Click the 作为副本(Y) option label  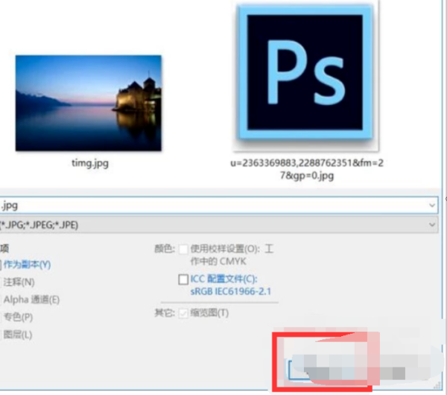pyautogui.click(x=27, y=265)
